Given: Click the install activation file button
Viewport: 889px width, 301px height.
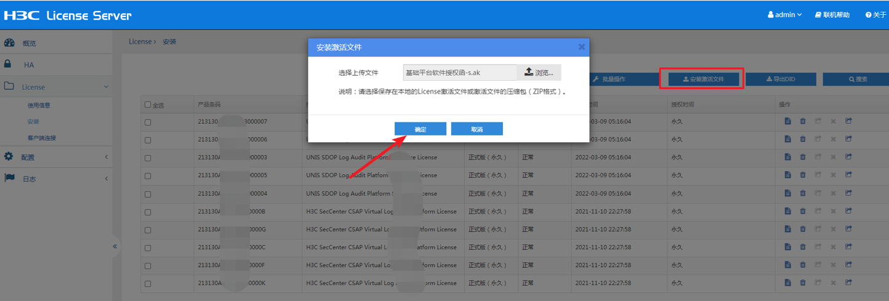Looking at the screenshot, I should 702,79.
